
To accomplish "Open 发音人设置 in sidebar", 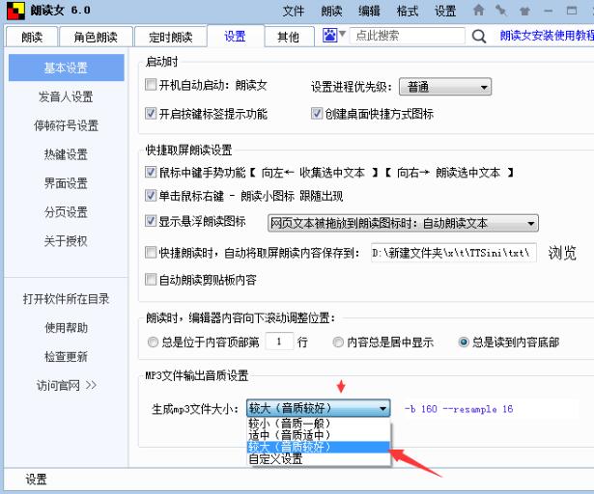I will point(66,96).
